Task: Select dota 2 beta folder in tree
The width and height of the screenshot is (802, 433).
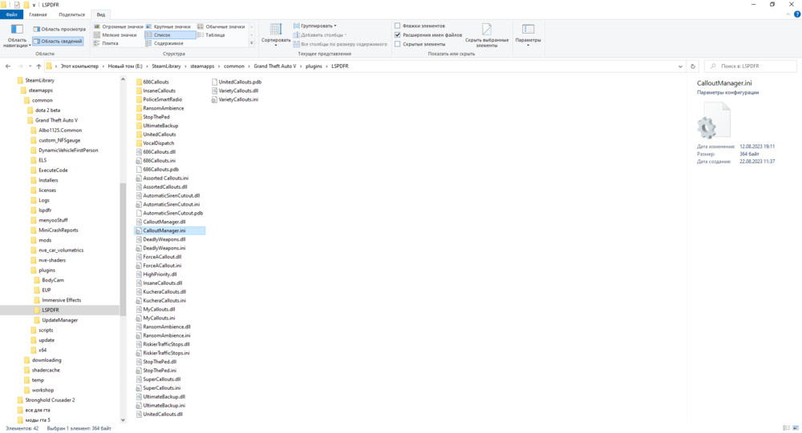Action: (47, 110)
